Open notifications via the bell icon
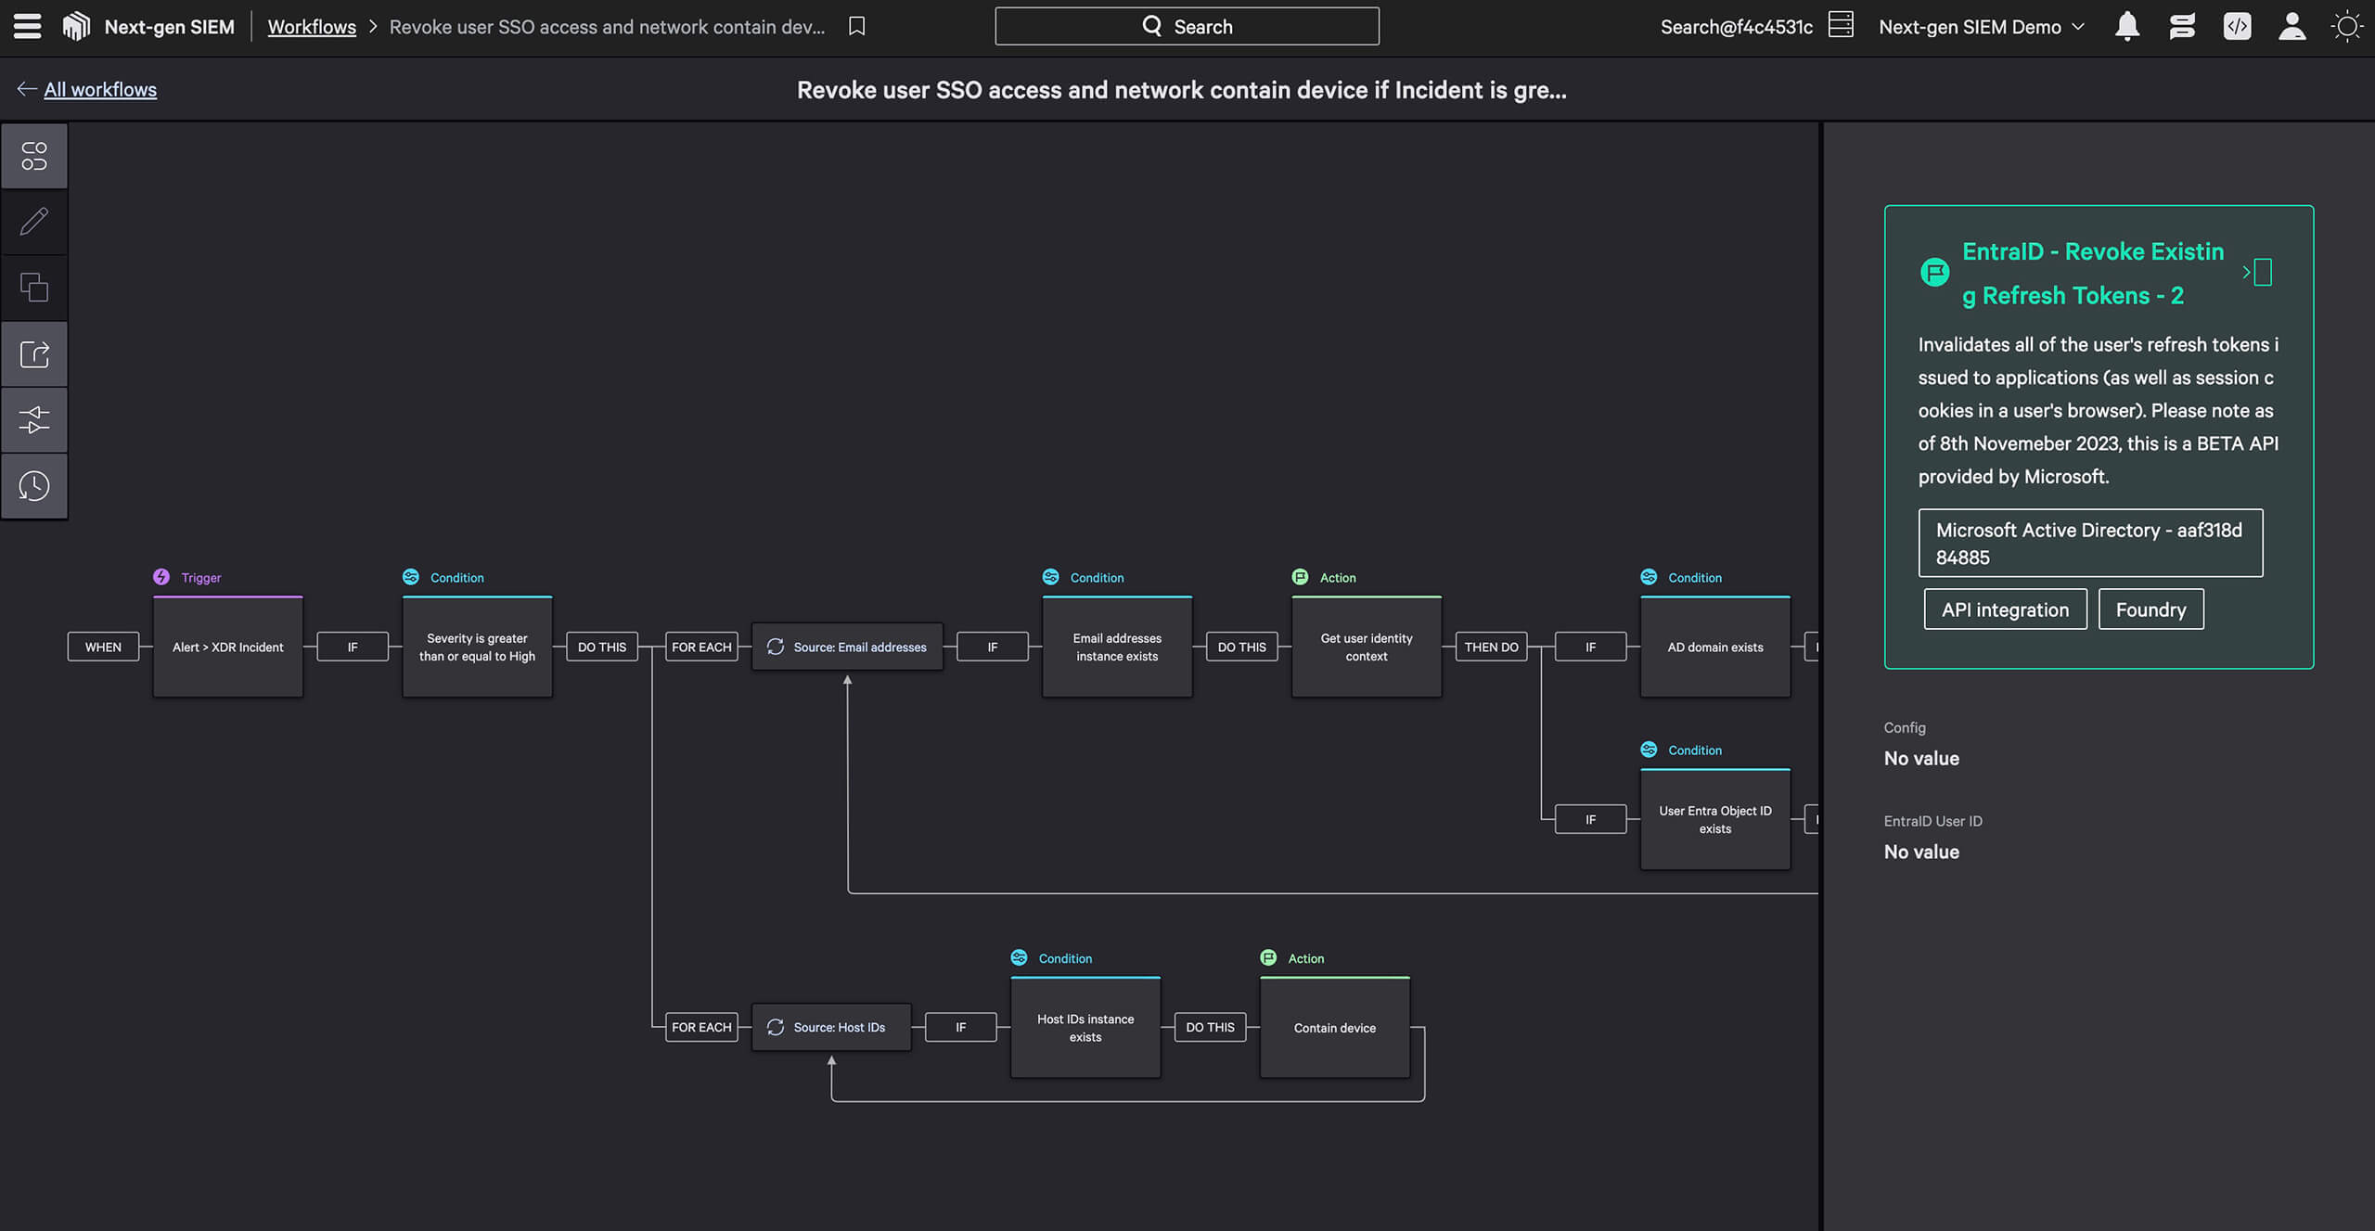The height and width of the screenshot is (1231, 2375). tap(2126, 26)
